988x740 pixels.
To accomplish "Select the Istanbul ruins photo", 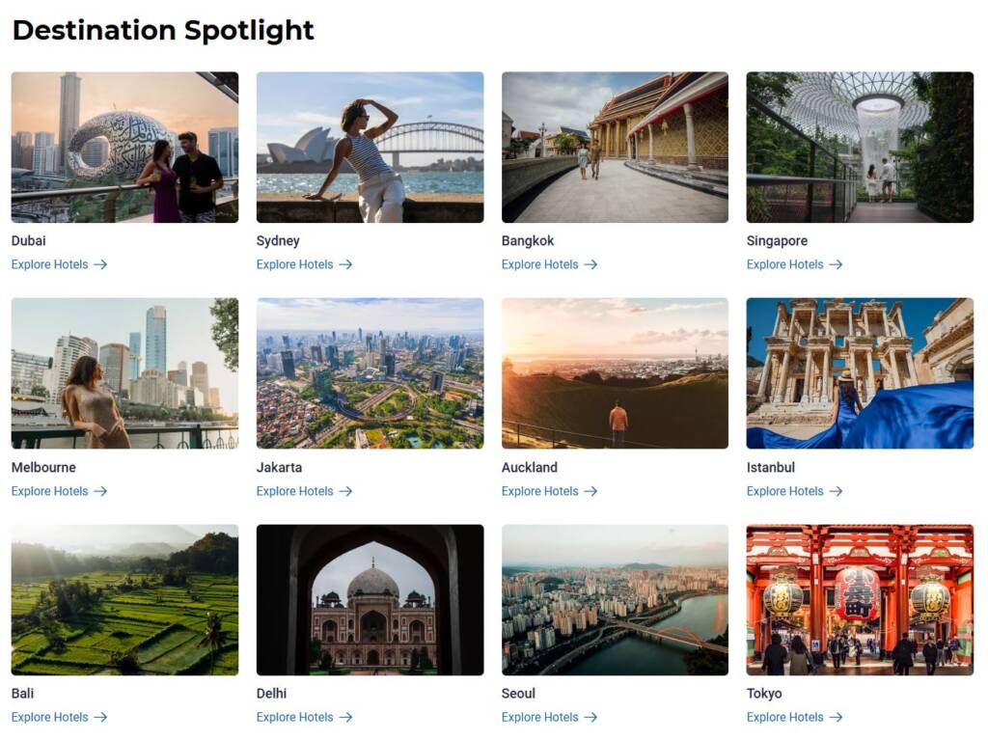I will point(860,373).
